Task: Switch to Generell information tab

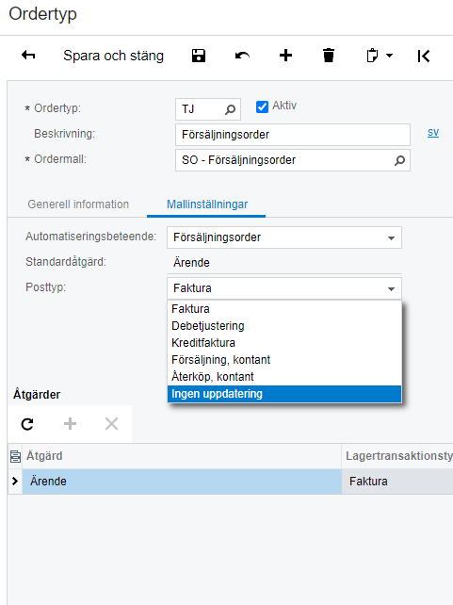Action: pos(78,204)
